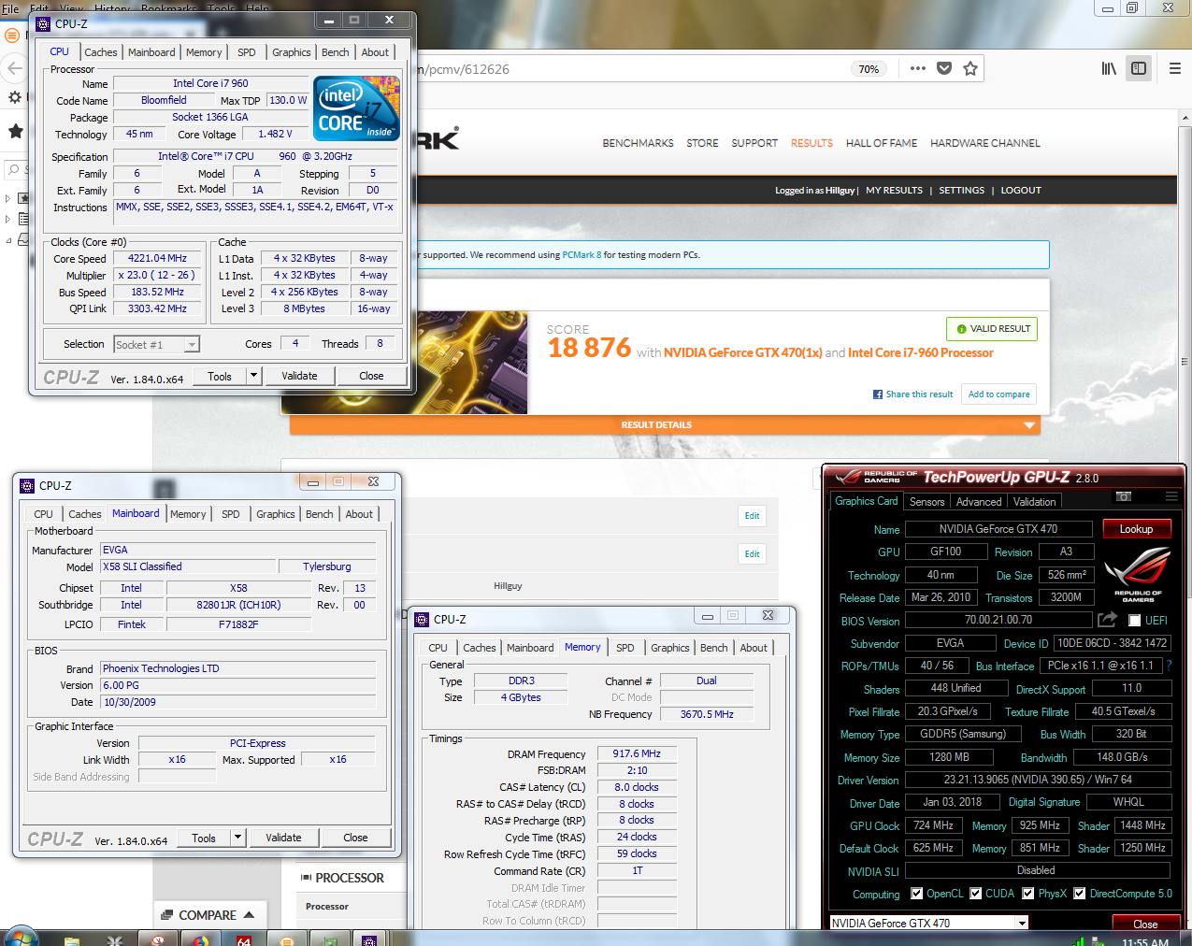
Task: Click the 70% zoom level indicator
Action: pyautogui.click(x=869, y=69)
